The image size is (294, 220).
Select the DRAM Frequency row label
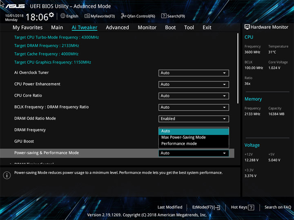point(30,130)
